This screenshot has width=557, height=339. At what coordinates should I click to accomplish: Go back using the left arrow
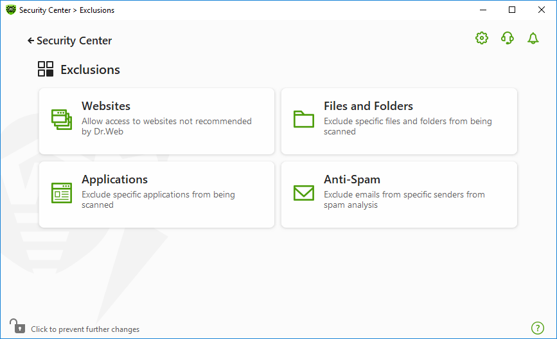pyautogui.click(x=31, y=41)
